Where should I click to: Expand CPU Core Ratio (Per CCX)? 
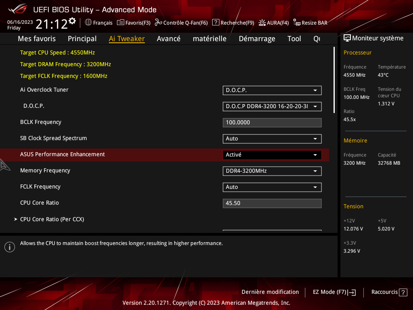tap(52, 219)
